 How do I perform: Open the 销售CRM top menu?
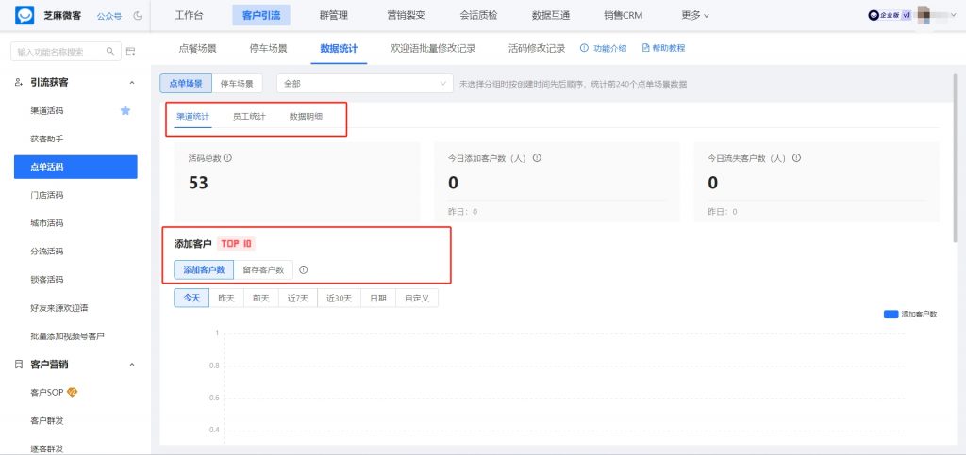tap(624, 15)
